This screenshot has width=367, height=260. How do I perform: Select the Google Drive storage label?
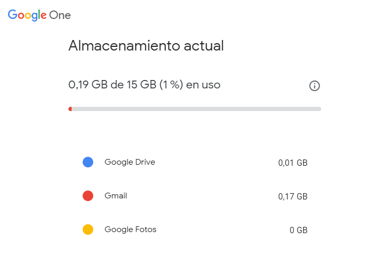130,162
